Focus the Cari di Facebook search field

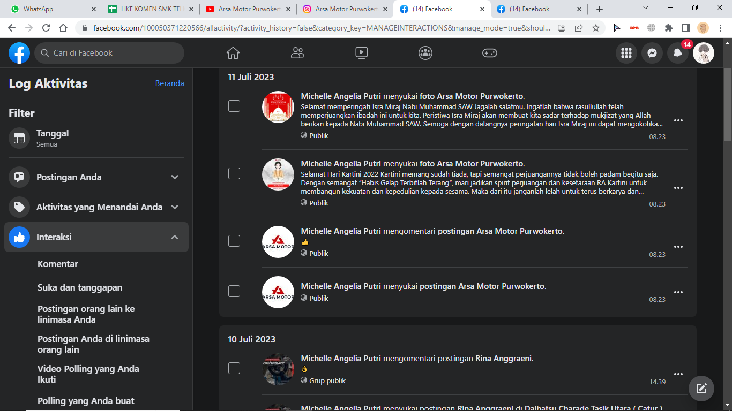[109, 53]
